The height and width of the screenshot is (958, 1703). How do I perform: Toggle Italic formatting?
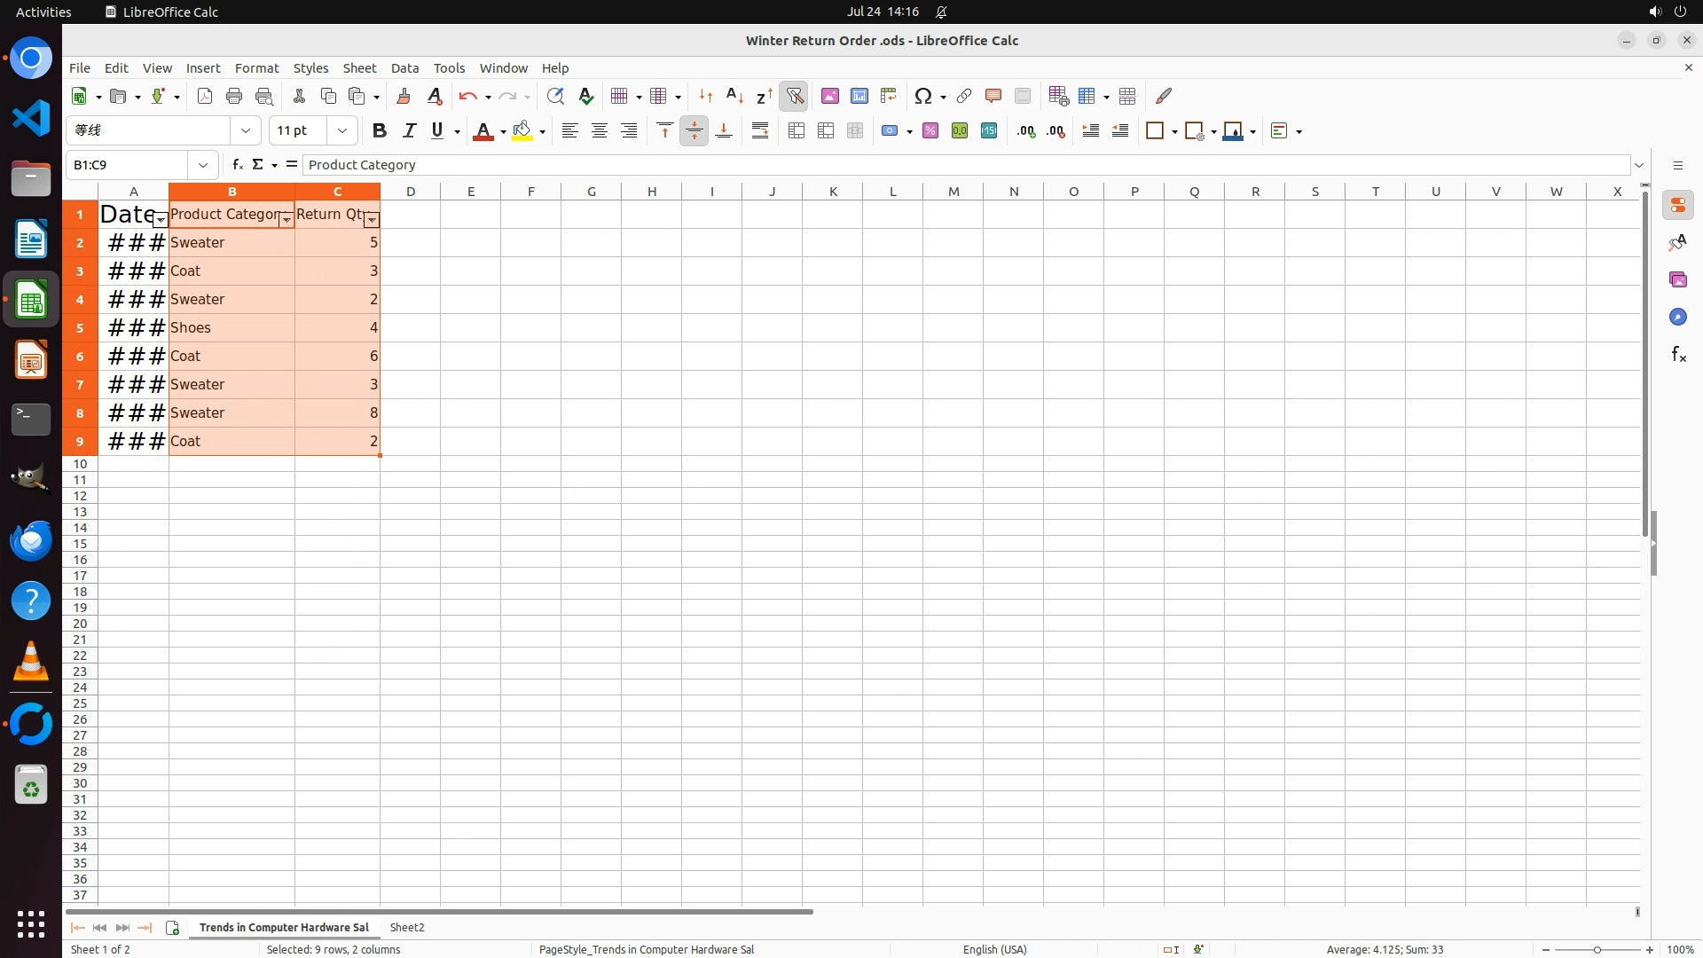tap(409, 130)
